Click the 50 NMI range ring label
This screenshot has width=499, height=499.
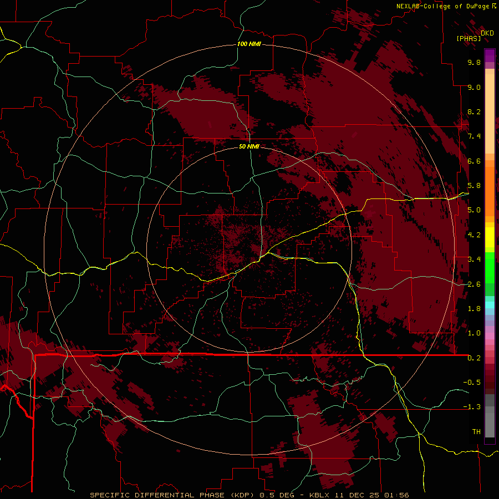point(249,147)
